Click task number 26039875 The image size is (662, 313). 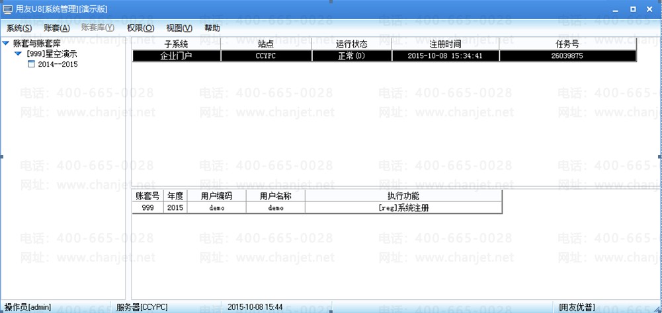point(567,55)
